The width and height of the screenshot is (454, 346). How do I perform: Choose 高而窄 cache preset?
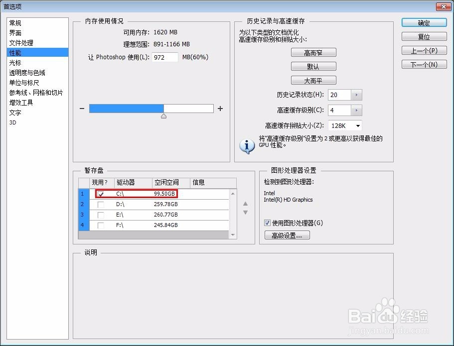coord(313,53)
